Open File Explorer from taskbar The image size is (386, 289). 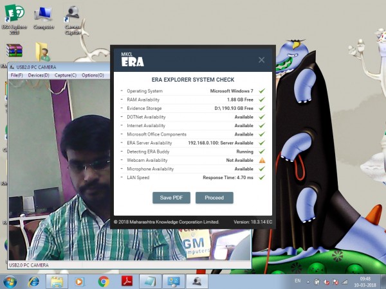(57, 282)
